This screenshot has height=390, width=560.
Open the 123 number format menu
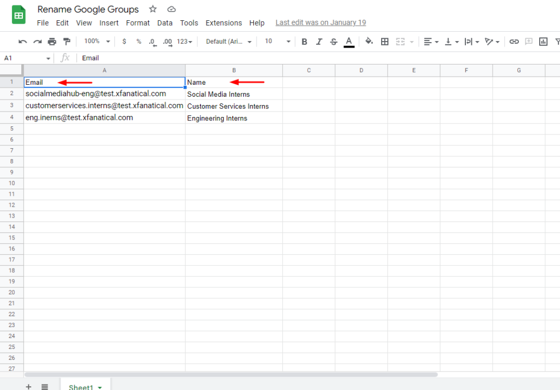tap(182, 42)
